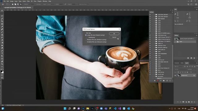The image size is (198, 111).
Task: Click taskbar search magnifier icon
Action: (x=69, y=109)
